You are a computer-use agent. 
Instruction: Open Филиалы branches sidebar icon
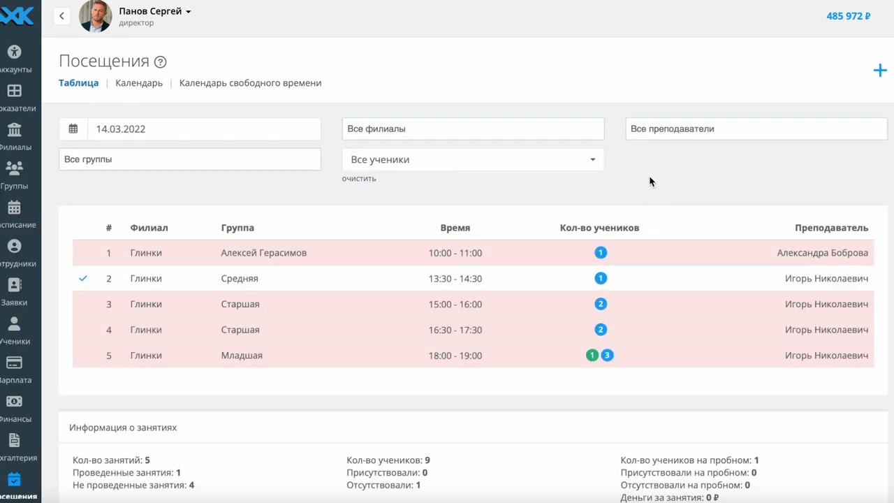[x=14, y=130]
